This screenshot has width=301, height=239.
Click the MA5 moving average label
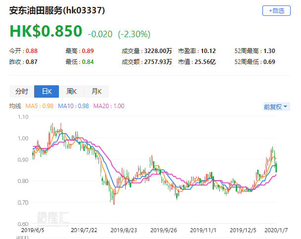[x=40, y=106]
